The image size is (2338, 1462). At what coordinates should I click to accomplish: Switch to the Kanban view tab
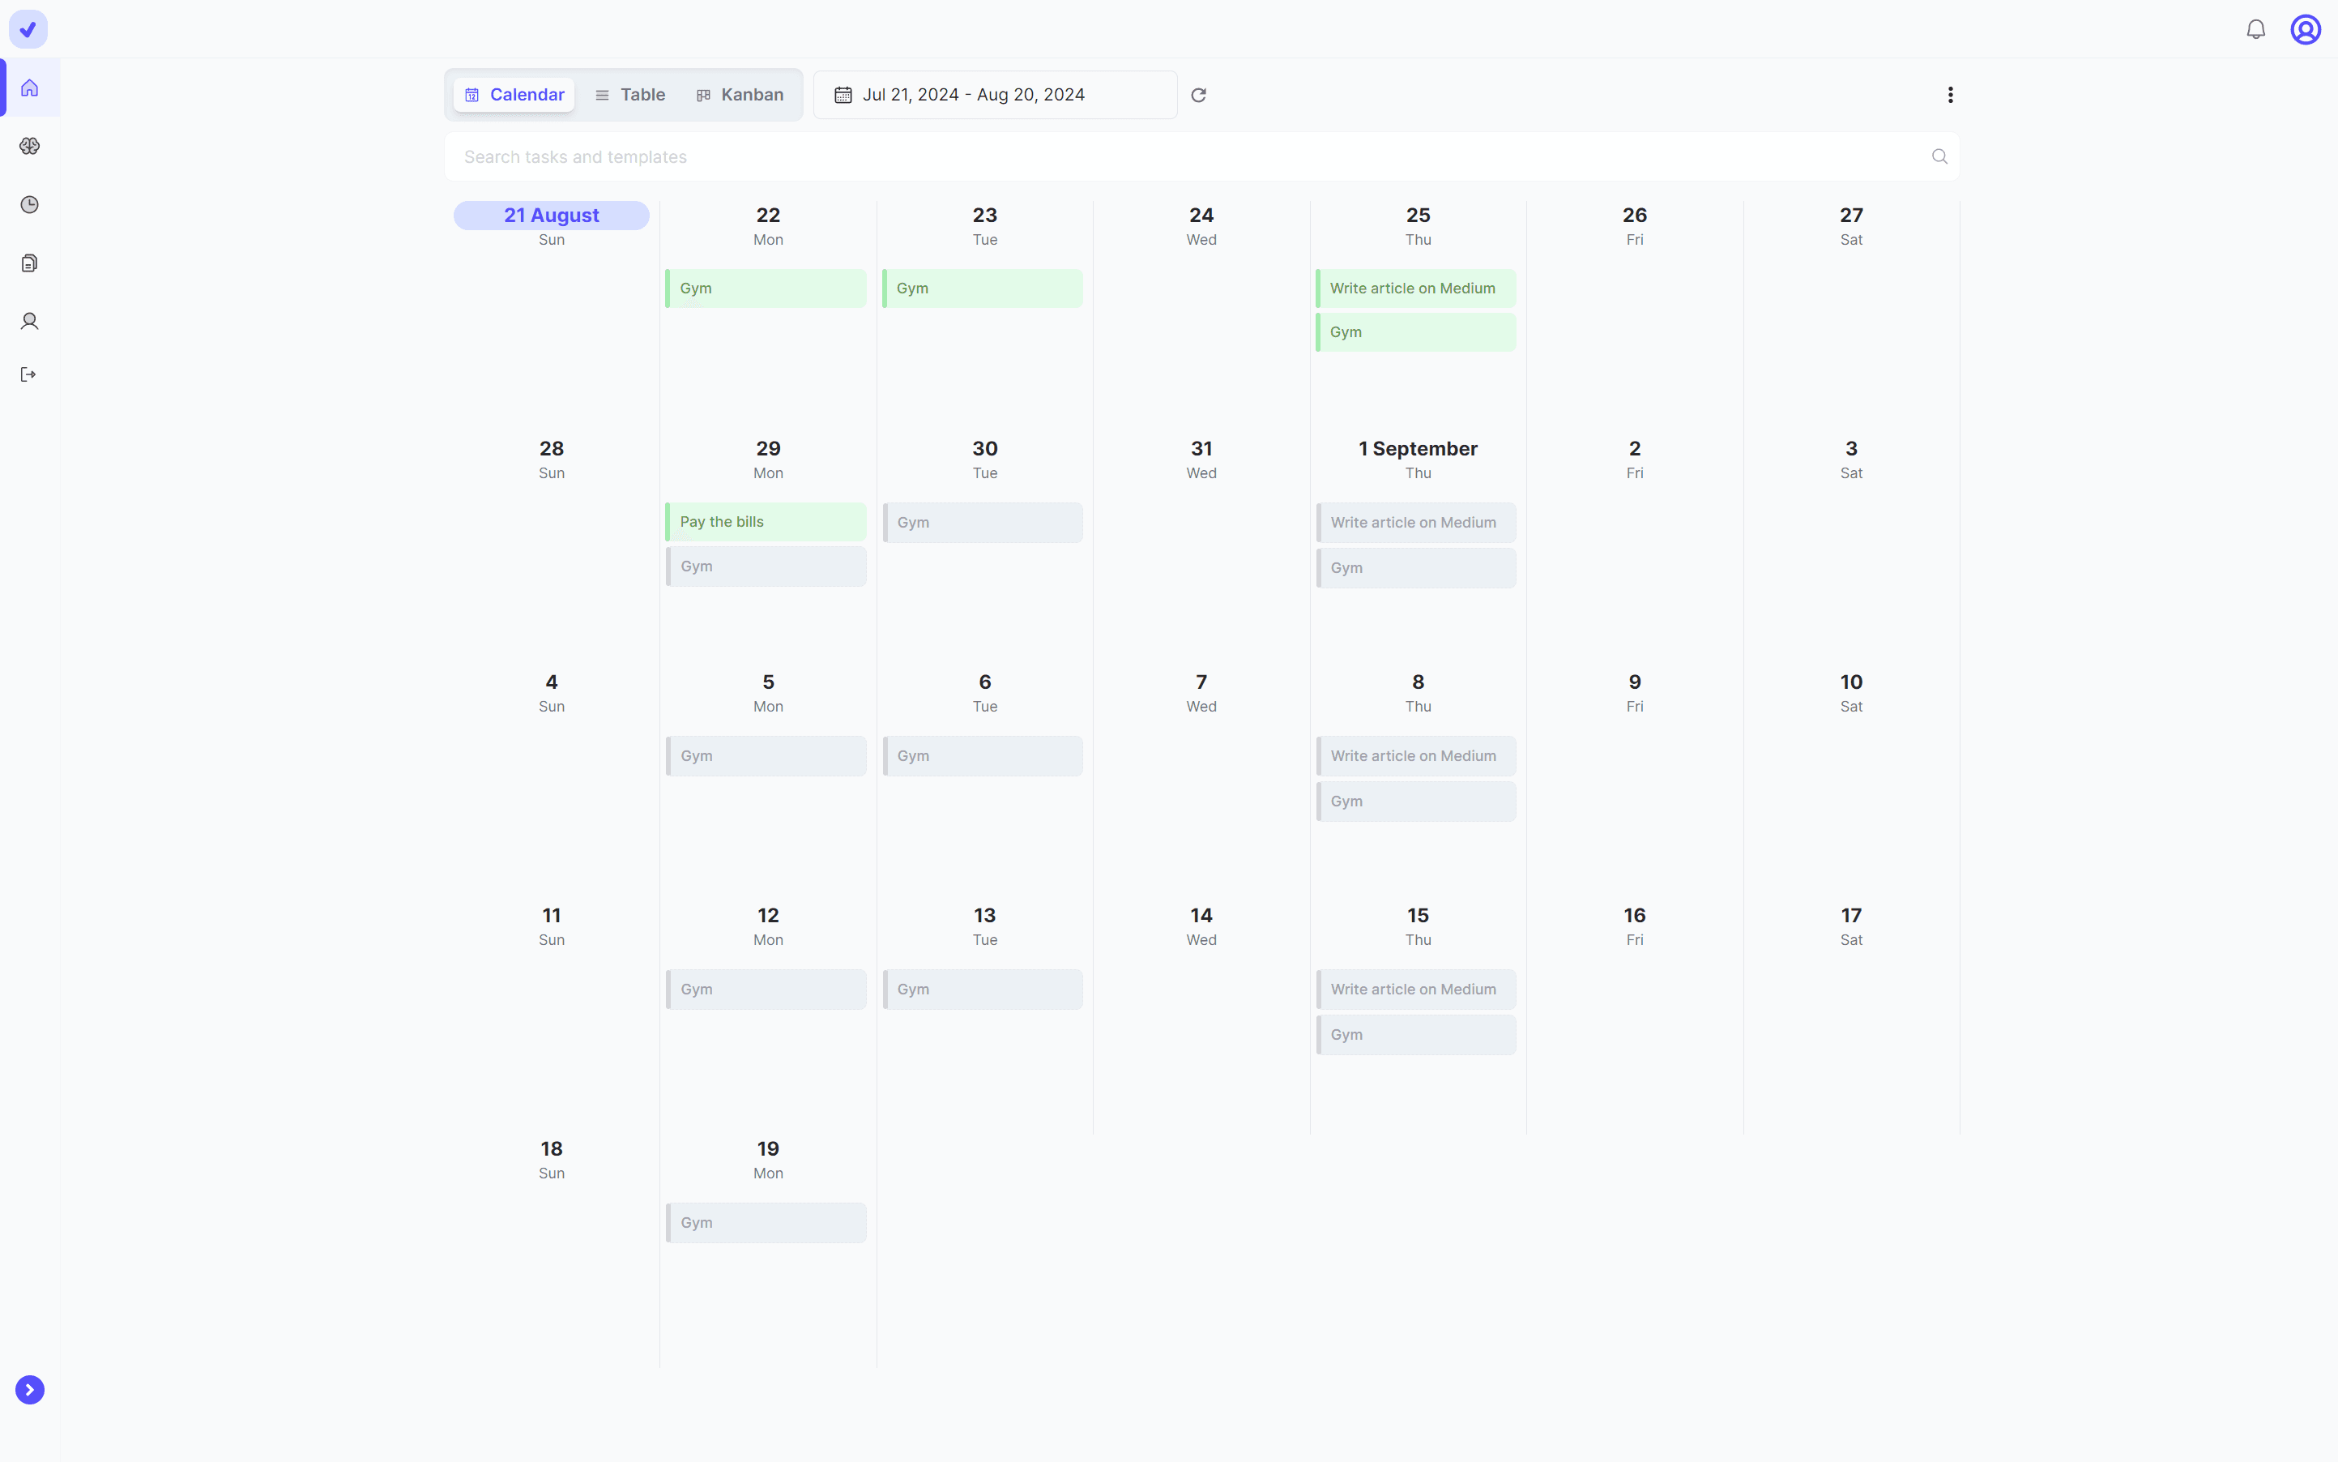740,95
